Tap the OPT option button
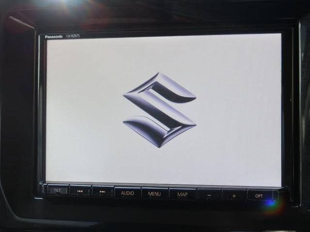This screenshot has width=310, height=232. 259,196
